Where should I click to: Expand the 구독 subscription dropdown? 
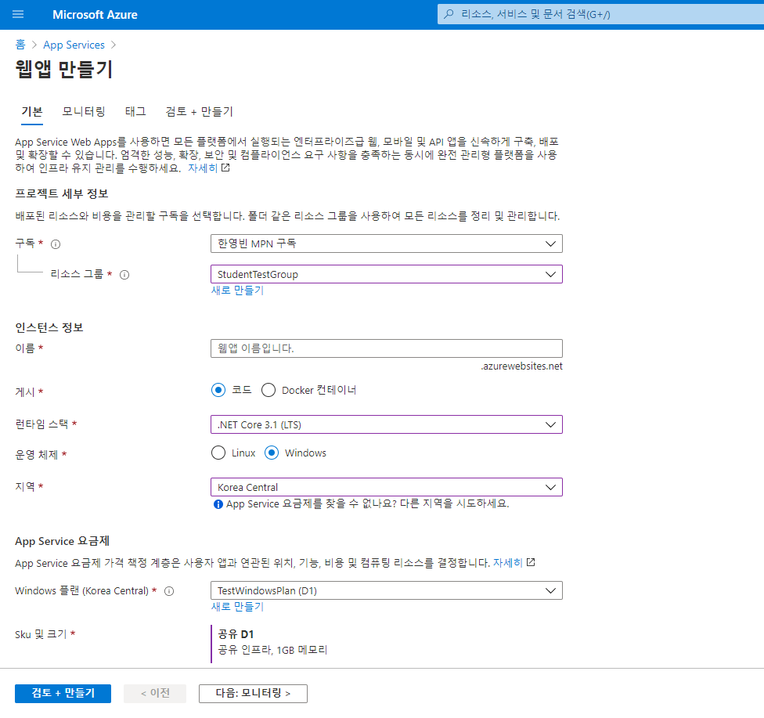click(386, 244)
